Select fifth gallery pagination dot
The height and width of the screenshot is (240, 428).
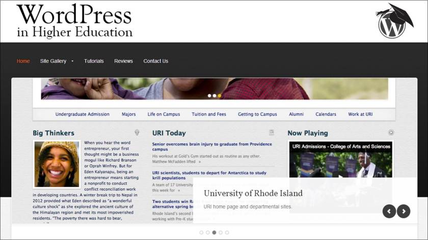[x=227, y=232]
